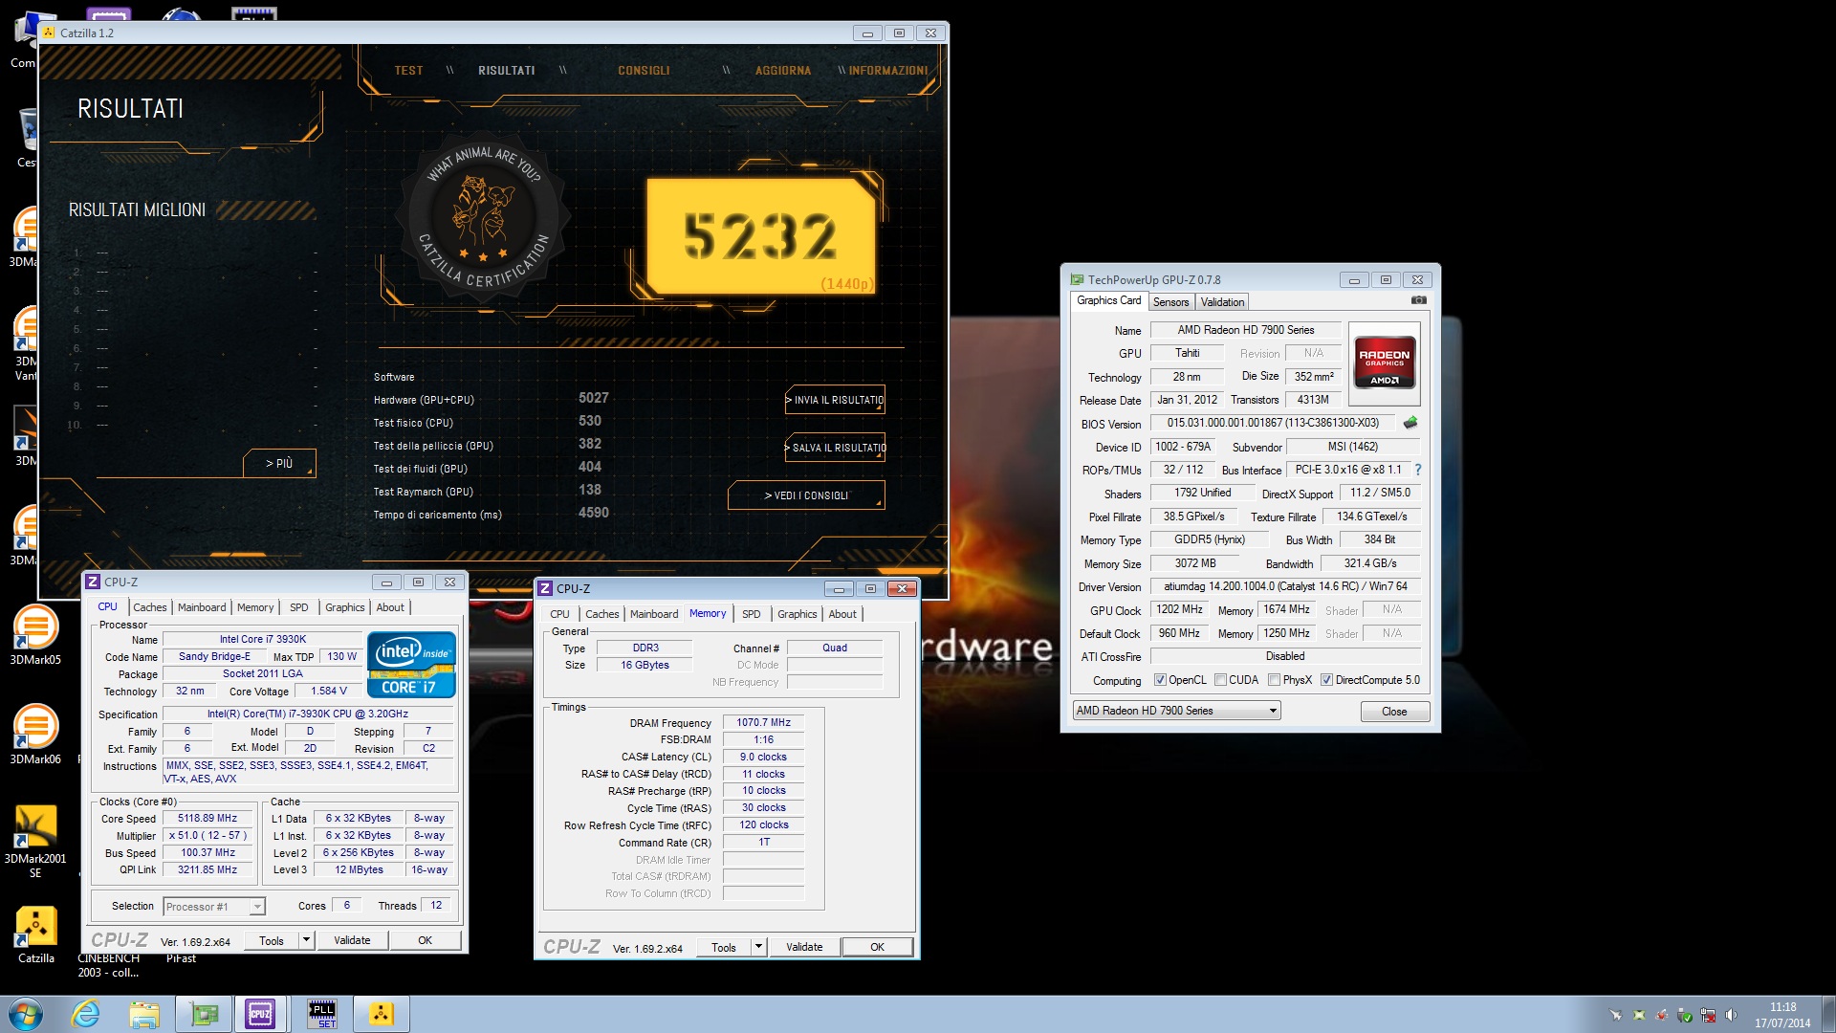Viewport: 1836px width, 1033px height.
Task: Click the jet plane icon in system tray
Action: (x=1616, y=1015)
